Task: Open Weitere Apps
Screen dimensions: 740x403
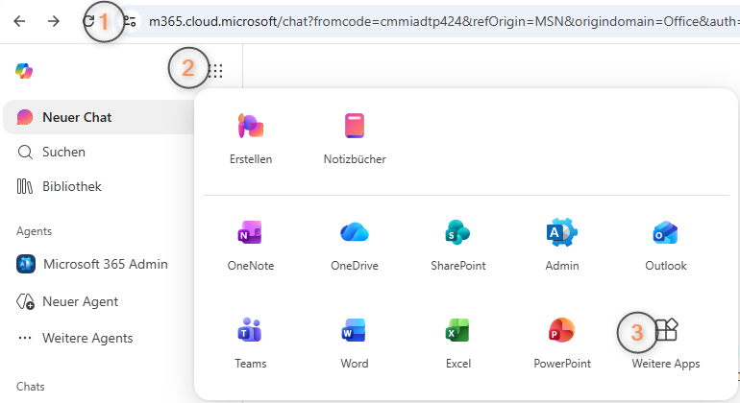Action: 665,344
